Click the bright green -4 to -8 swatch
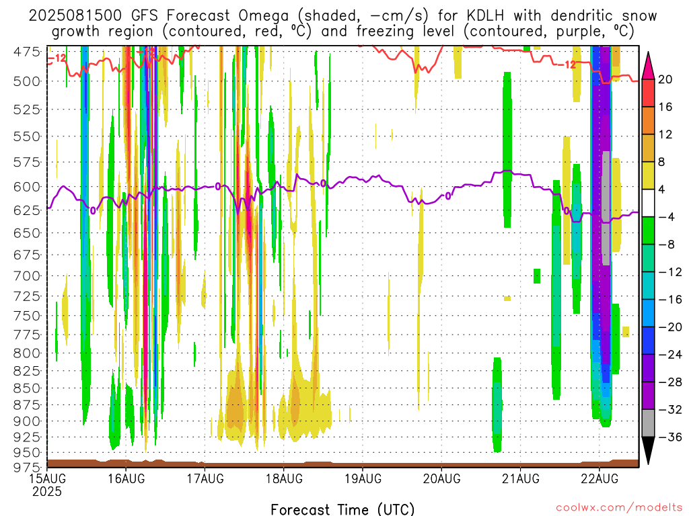The height and width of the screenshot is (516, 689). pyautogui.click(x=648, y=231)
